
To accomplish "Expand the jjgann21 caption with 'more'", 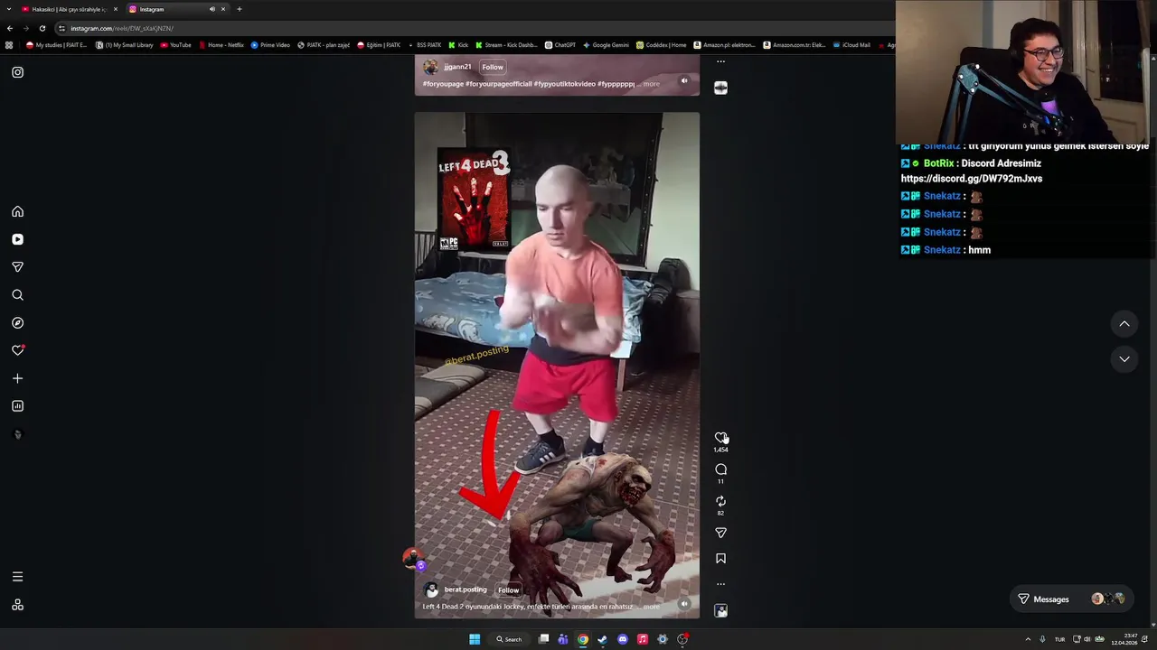I will click(651, 84).
